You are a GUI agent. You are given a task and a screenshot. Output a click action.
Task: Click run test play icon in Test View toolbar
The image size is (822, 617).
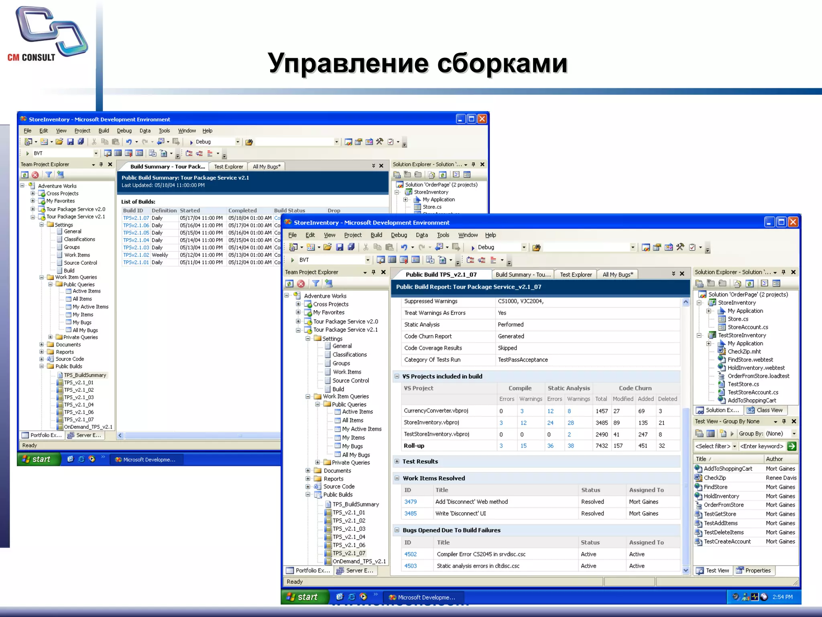732,434
